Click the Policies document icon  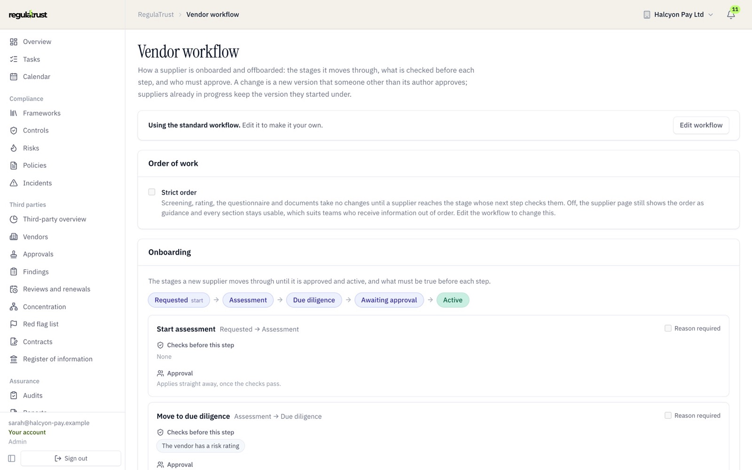[x=14, y=165]
